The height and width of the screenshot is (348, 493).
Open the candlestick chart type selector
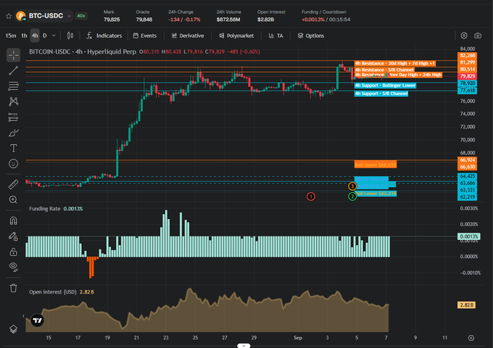click(x=70, y=36)
